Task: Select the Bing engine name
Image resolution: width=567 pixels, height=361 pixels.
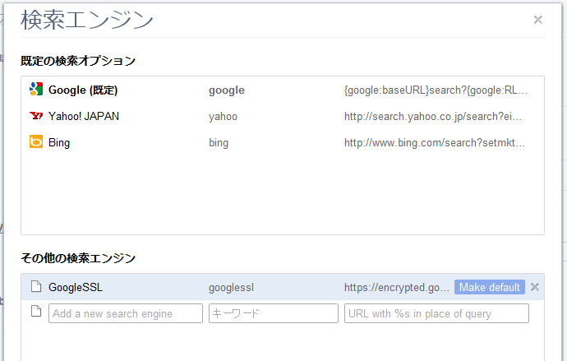Action: (59, 142)
